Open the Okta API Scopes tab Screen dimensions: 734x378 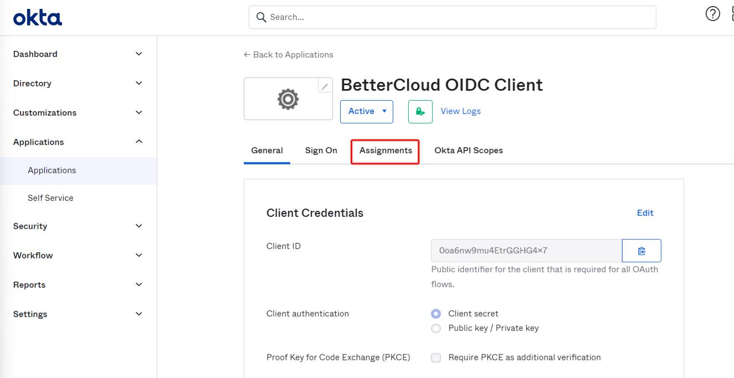coord(469,150)
